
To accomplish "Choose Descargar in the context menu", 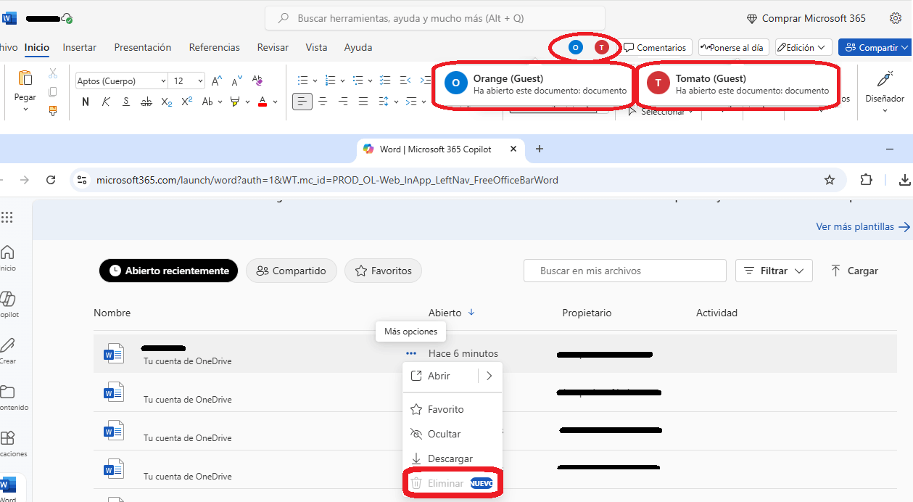I will click(x=450, y=458).
